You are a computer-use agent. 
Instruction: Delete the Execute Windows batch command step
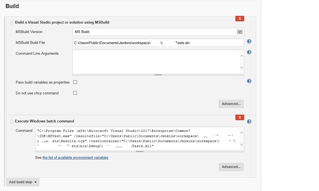(240, 117)
